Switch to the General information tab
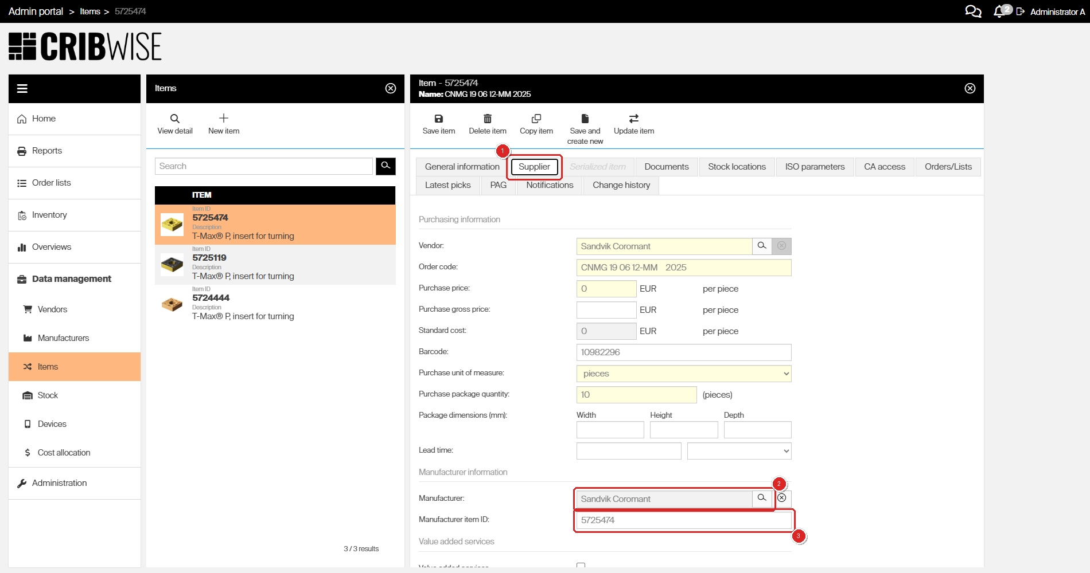 pos(462,167)
